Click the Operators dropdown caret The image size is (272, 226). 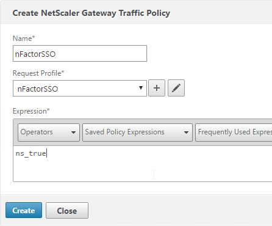[73, 133]
